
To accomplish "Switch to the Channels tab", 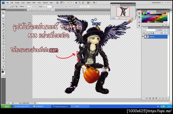I will point(158,27).
